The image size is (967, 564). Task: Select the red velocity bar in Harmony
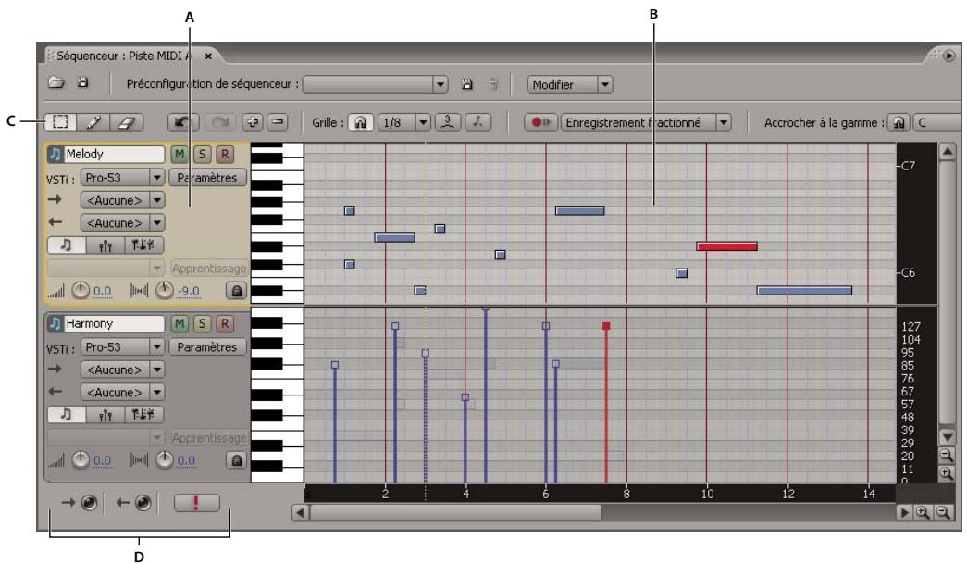pos(606,402)
